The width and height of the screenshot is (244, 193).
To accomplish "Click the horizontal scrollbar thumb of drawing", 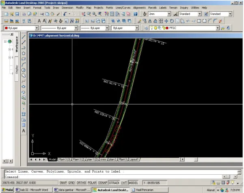I will pyautogui.click(x=196, y=160).
